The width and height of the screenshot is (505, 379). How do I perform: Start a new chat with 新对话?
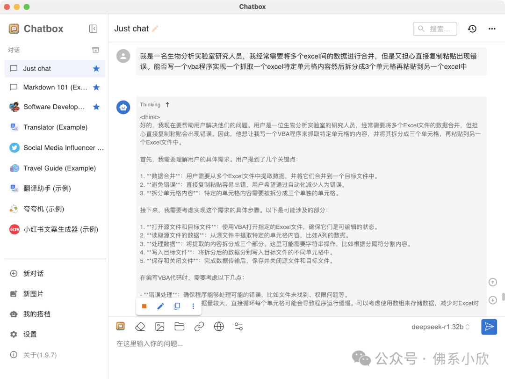55,274
